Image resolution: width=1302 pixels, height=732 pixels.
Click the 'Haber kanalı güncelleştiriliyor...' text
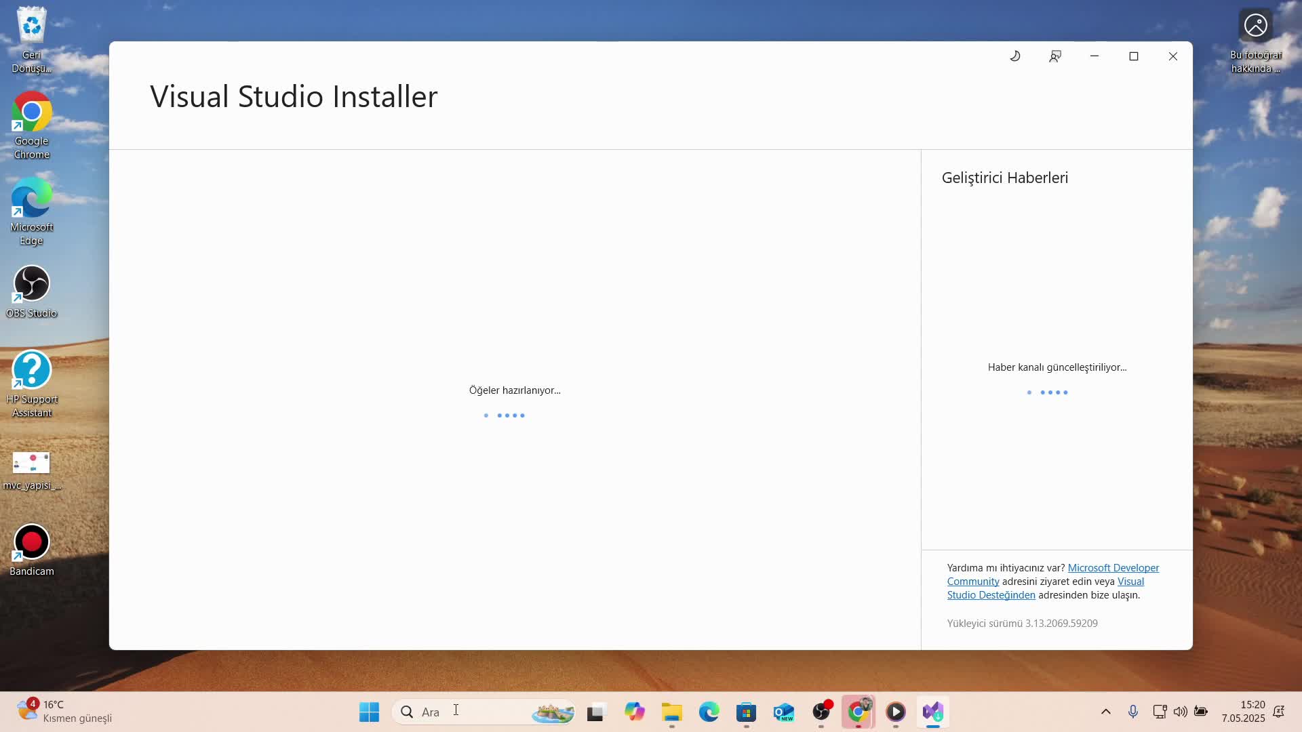tap(1057, 367)
